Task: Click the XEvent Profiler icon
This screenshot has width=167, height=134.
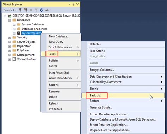Action: [x=14, y=59]
